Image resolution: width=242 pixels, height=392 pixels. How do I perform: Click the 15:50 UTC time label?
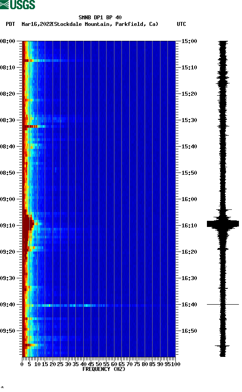coord(189,173)
